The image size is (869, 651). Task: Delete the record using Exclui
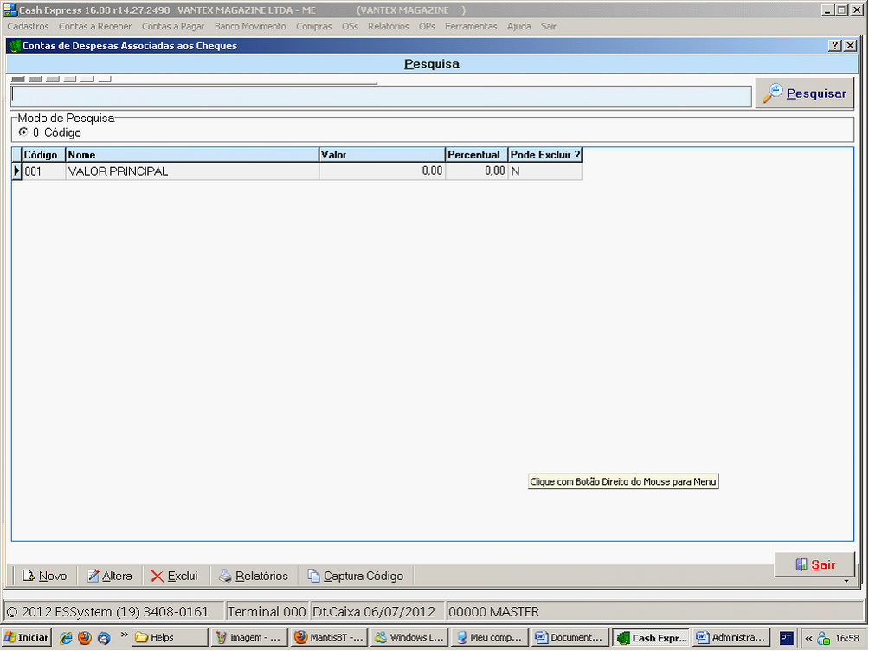(x=174, y=576)
